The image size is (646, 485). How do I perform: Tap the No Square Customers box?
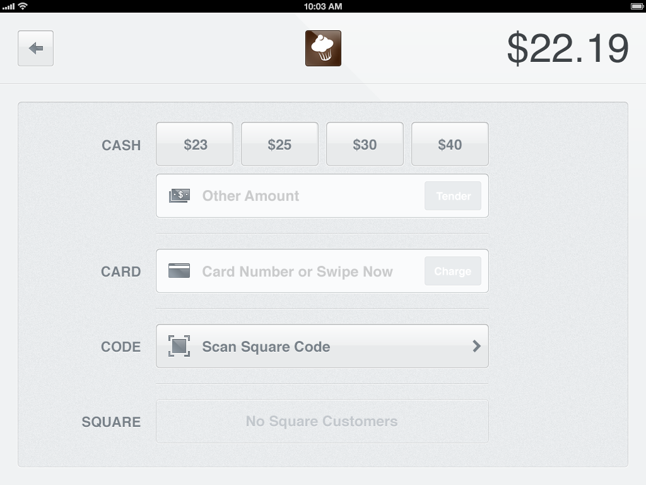click(322, 421)
